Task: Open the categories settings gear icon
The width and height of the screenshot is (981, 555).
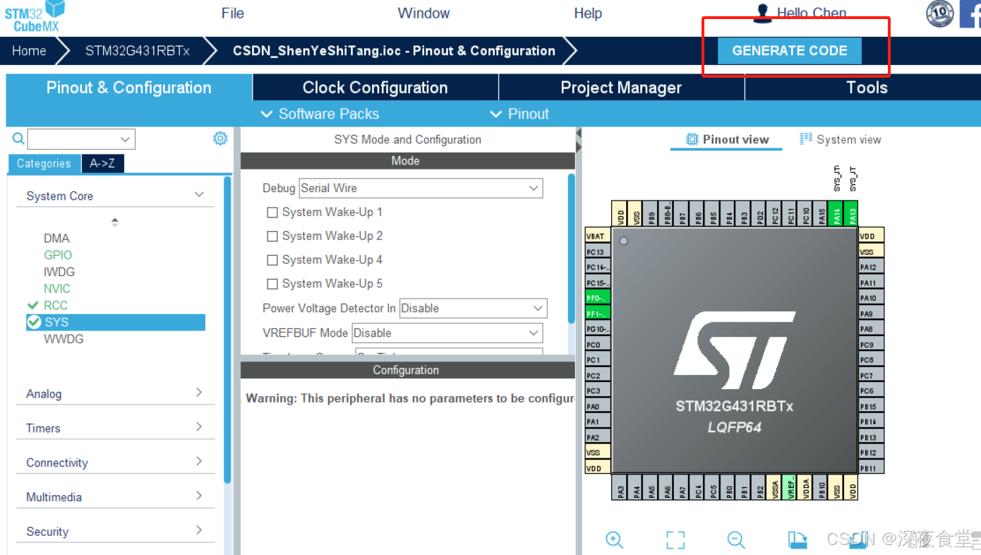Action: pos(220,138)
